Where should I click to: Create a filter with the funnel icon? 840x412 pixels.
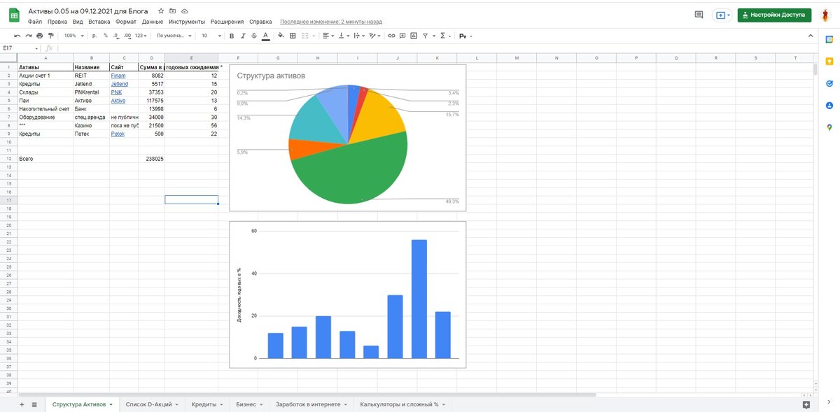[425, 36]
